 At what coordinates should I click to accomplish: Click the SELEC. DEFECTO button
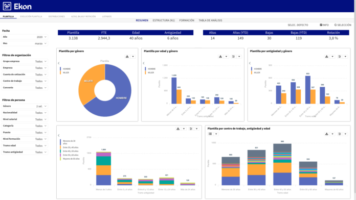pyautogui.click(x=298, y=25)
